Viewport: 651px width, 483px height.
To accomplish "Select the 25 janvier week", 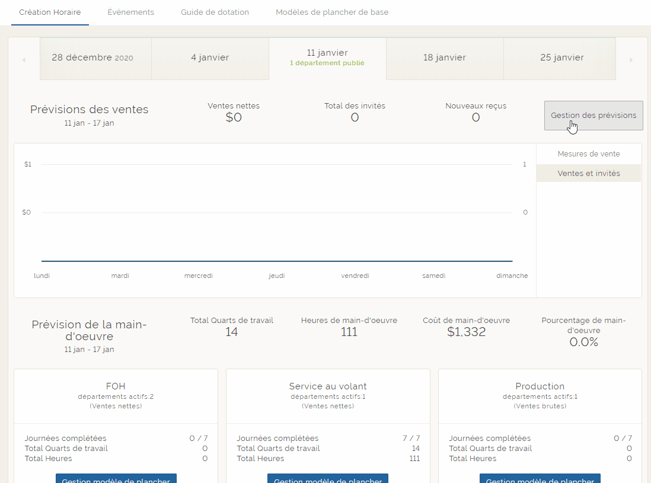I will click(x=561, y=58).
